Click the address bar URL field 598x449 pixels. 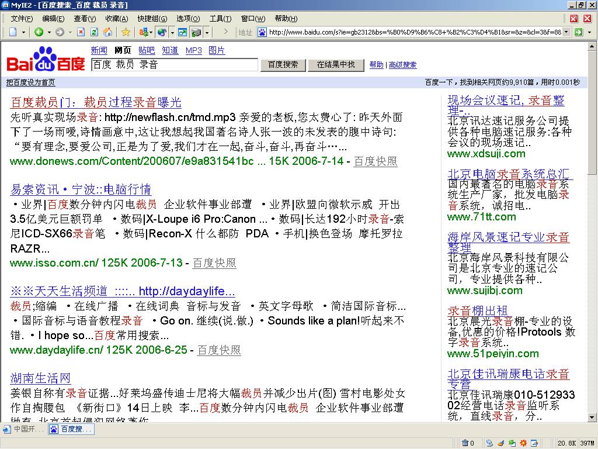[x=415, y=32]
